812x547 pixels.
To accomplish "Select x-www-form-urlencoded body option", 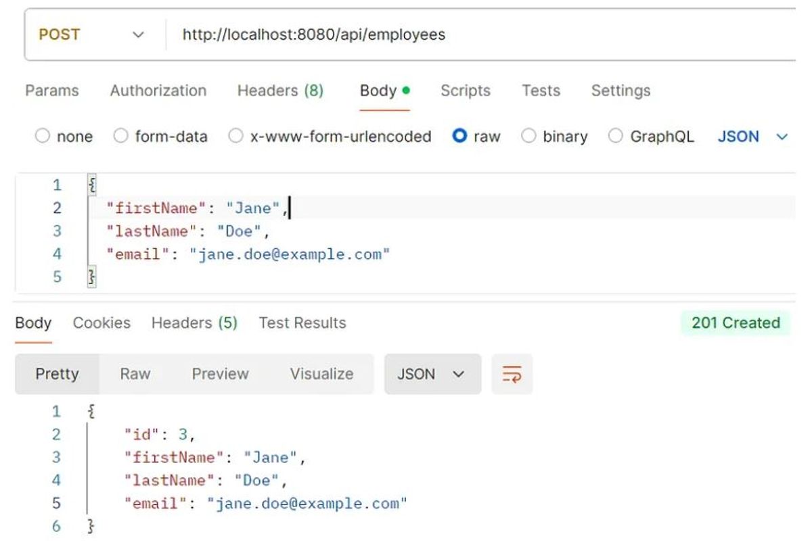I will (235, 137).
